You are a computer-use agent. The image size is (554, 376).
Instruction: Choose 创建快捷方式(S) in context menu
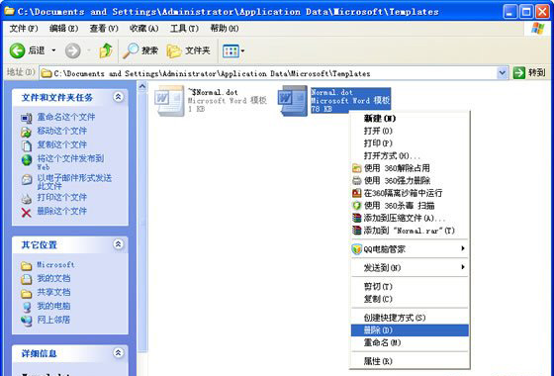pyautogui.click(x=410, y=318)
